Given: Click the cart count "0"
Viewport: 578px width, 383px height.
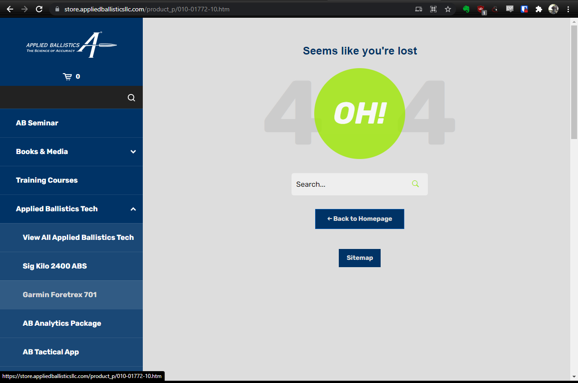Looking at the screenshot, I should click(x=78, y=76).
